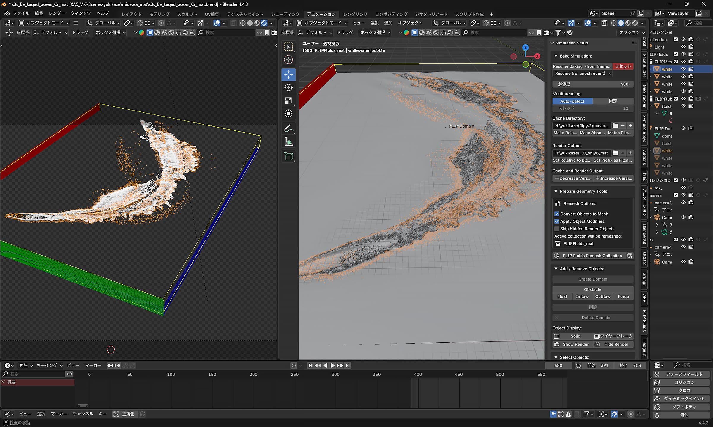This screenshot has width=713, height=427.
Task: Open Cache Directory folder browser icon
Action: coord(615,126)
